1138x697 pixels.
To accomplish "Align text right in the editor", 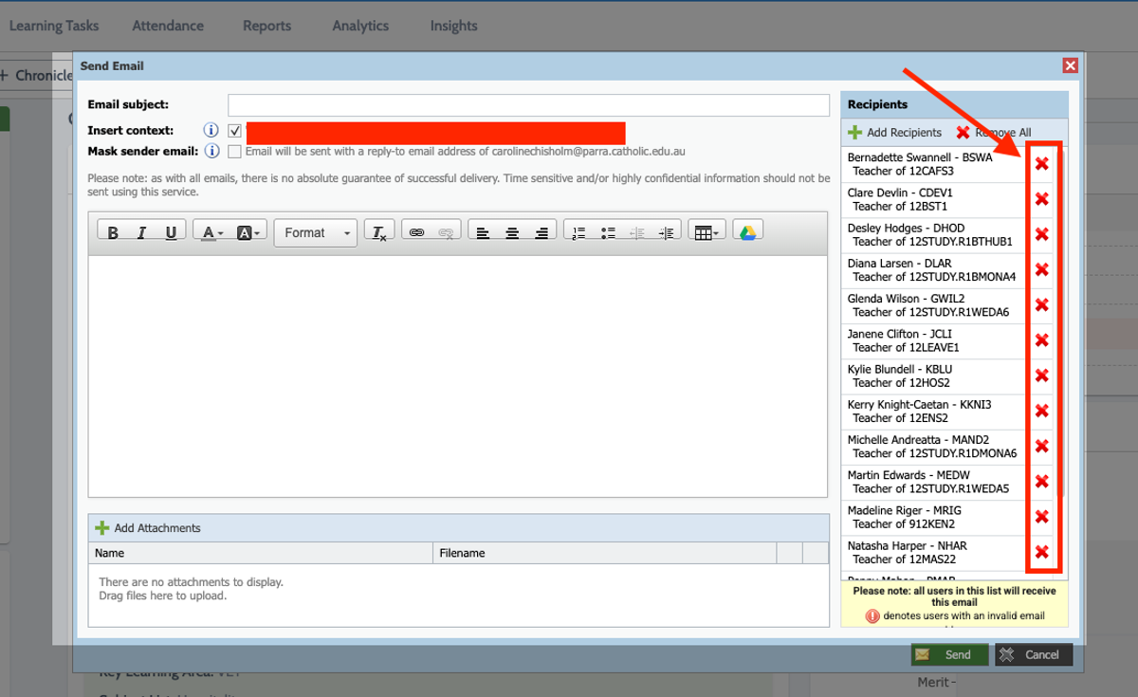I will [x=541, y=232].
